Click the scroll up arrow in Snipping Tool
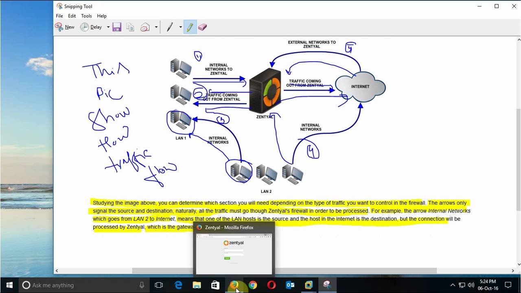This screenshot has width=521, height=293. tap(519, 39)
